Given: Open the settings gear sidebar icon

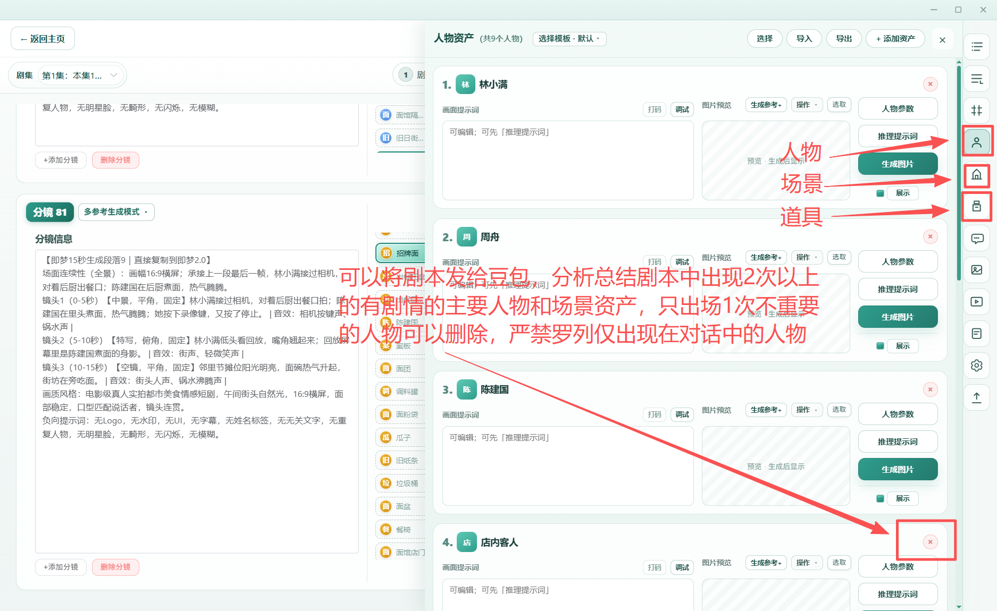Looking at the screenshot, I should pos(977,366).
